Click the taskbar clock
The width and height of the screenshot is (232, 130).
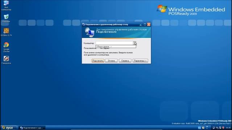pyautogui.click(x=228, y=127)
